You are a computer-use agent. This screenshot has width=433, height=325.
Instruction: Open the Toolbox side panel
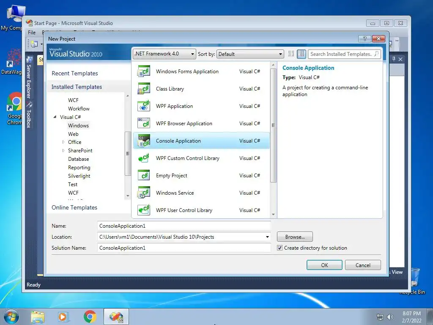click(29, 115)
